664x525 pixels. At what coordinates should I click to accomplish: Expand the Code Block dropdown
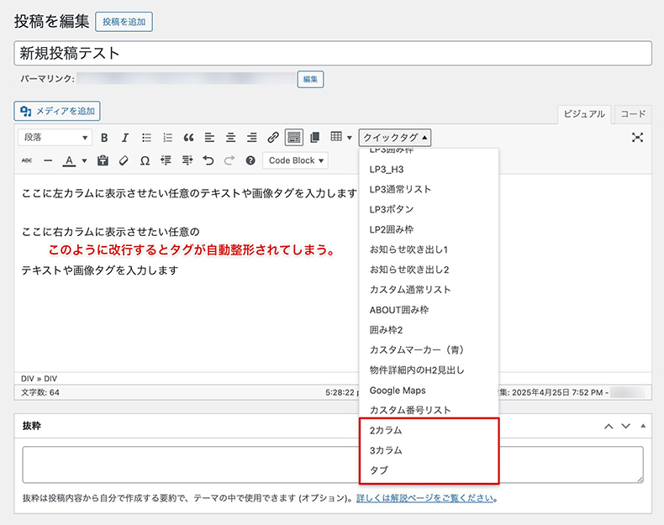[x=295, y=160]
